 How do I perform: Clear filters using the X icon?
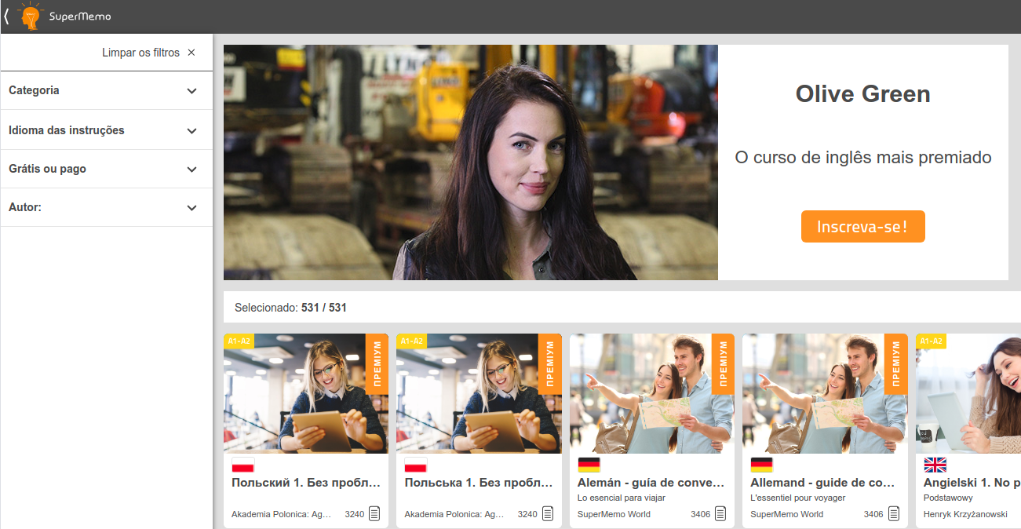tap(191, 53)
